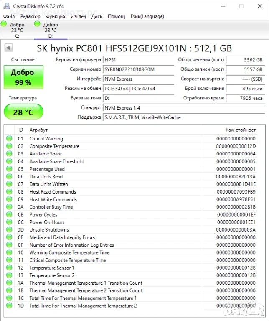
Task: Click the previous disk arrow button
Action: (x=8, y=48)
